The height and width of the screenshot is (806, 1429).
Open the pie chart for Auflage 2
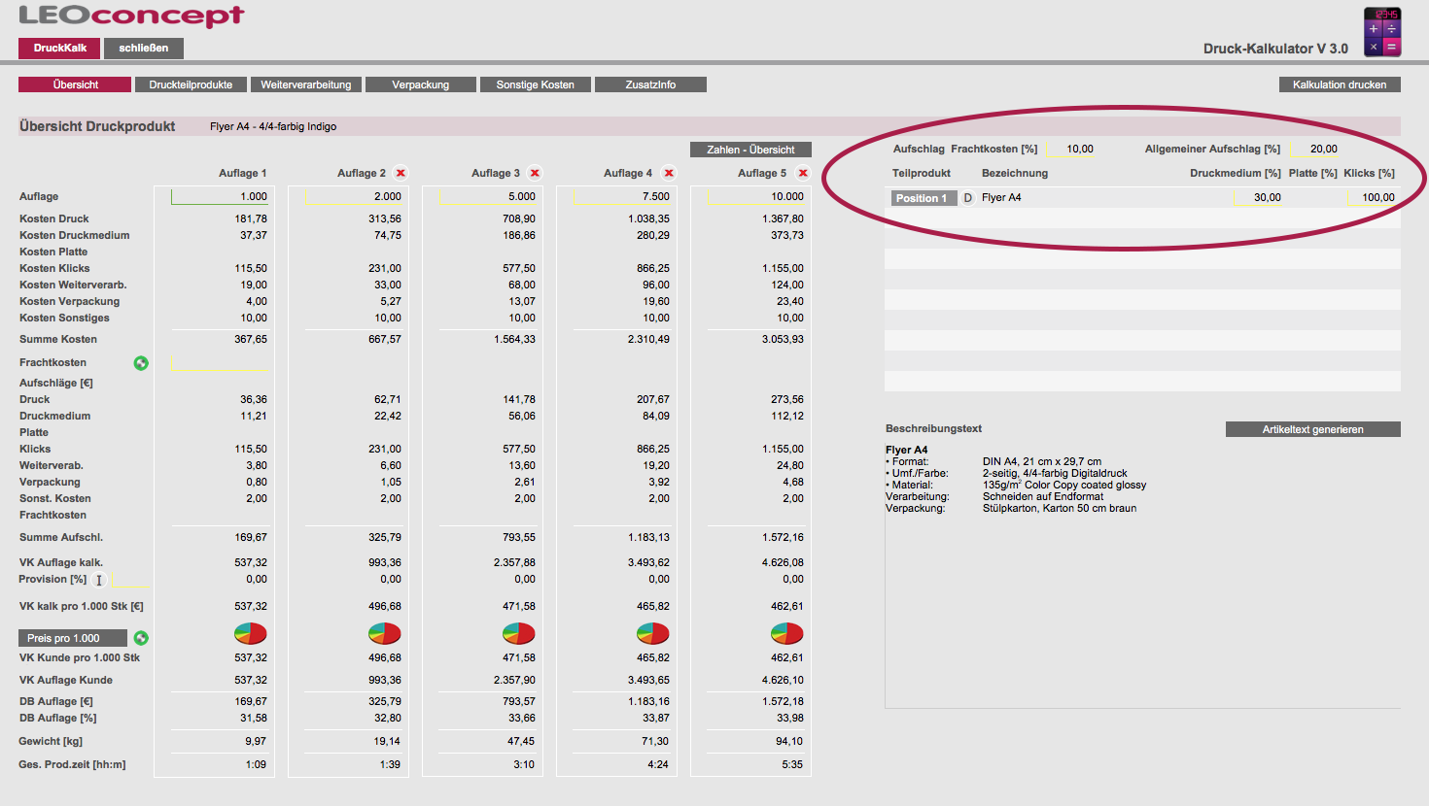tap(385, 634)
